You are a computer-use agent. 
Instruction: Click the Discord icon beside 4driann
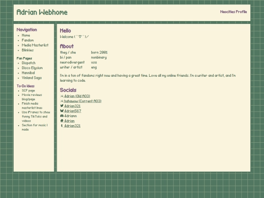pos(62,116)
